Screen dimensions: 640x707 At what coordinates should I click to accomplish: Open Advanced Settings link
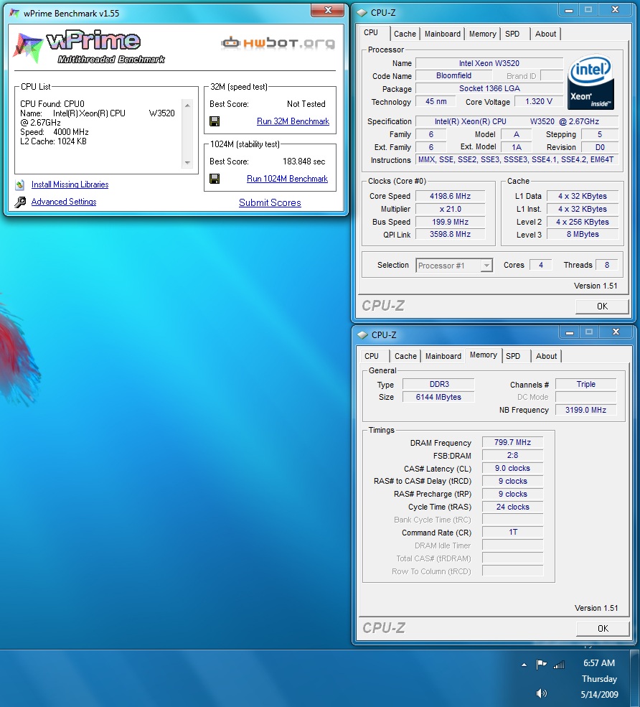[64, 202]
